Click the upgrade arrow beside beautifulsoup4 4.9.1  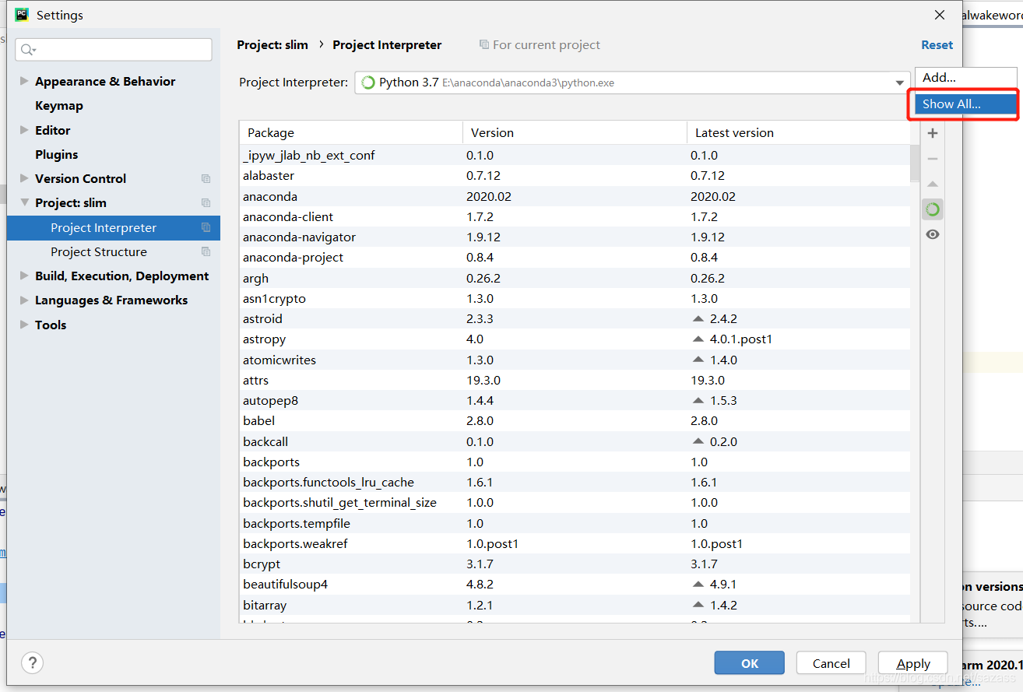[698, 585]
